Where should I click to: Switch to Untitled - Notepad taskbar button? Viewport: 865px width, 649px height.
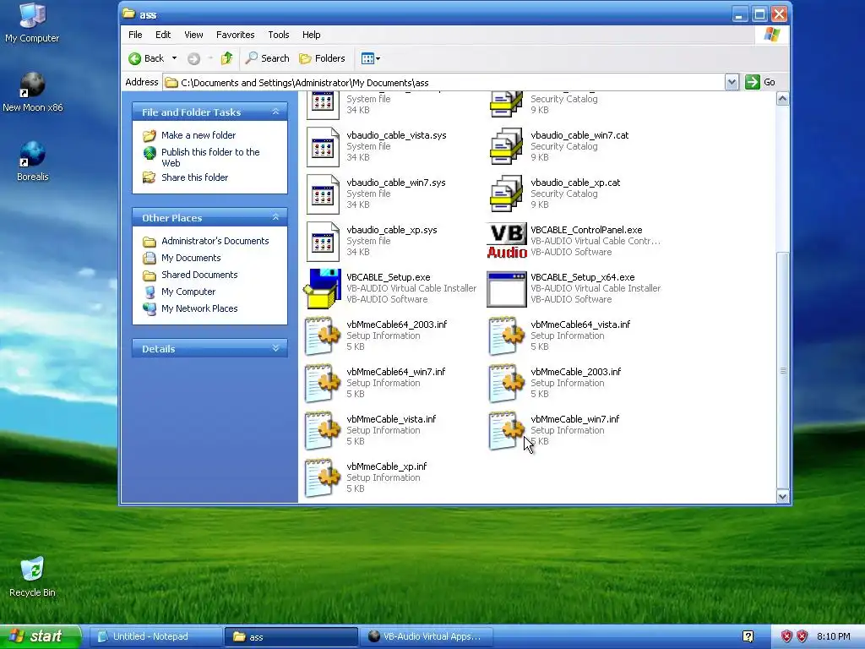tap(155, 636)
